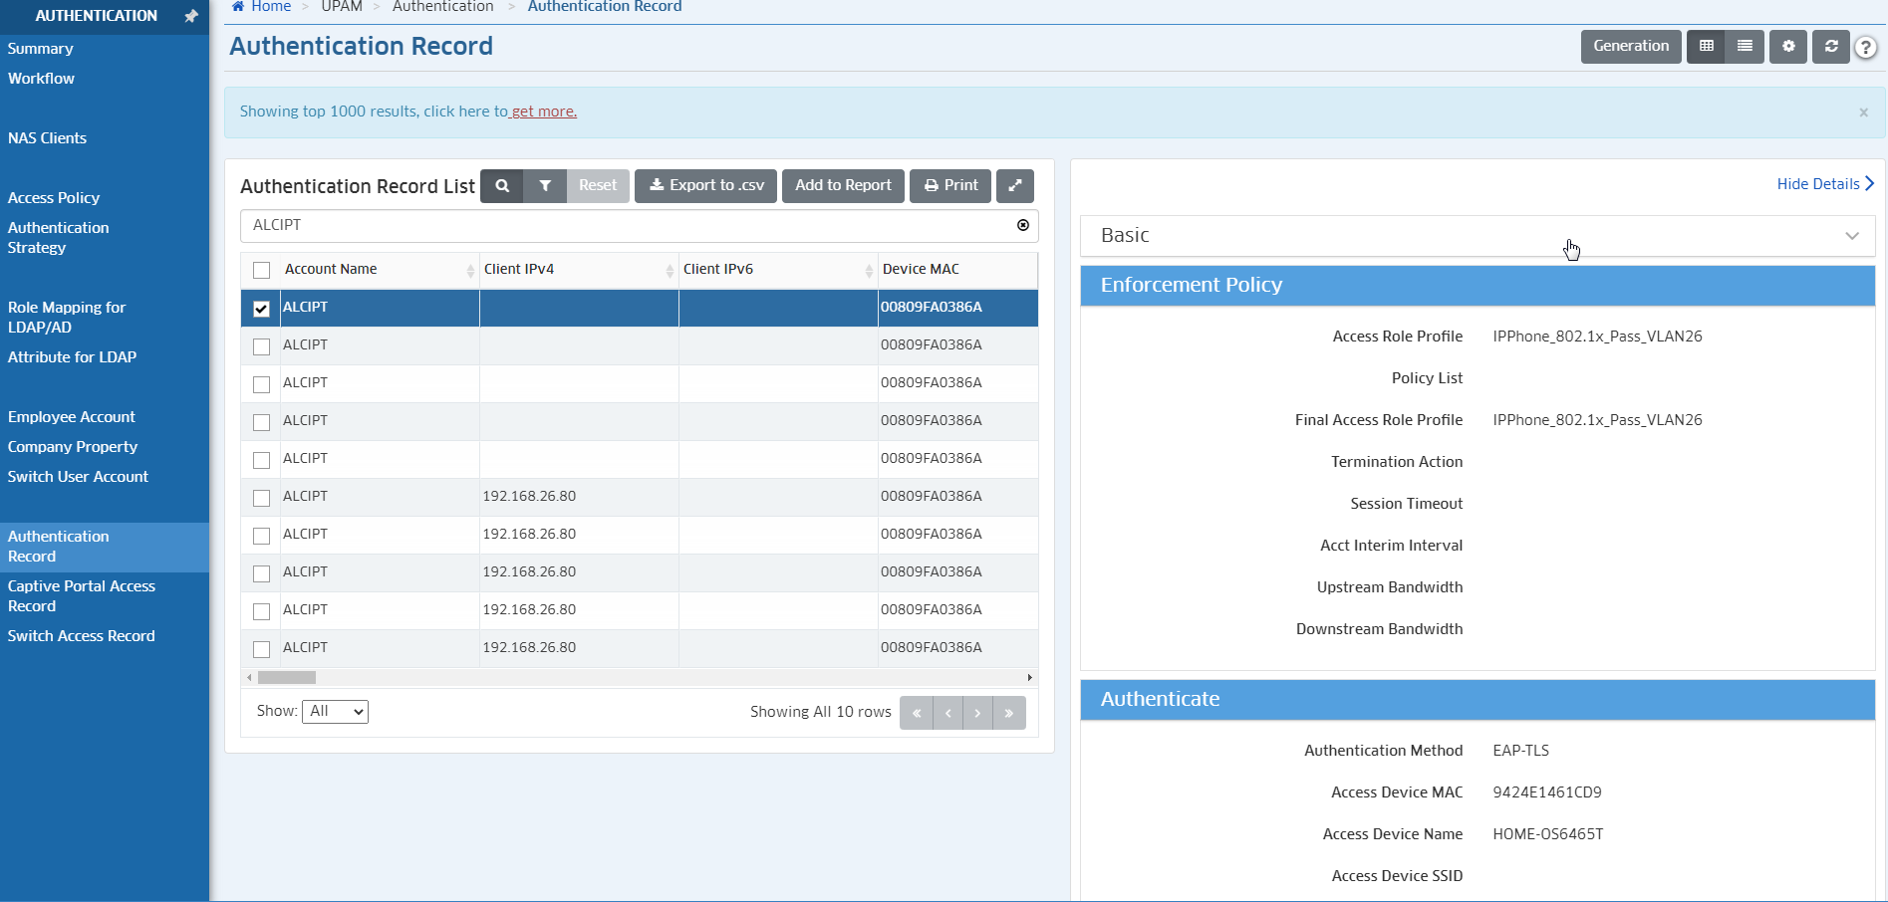
Task: Open the help question mark icon
Action: (1865, 48)
